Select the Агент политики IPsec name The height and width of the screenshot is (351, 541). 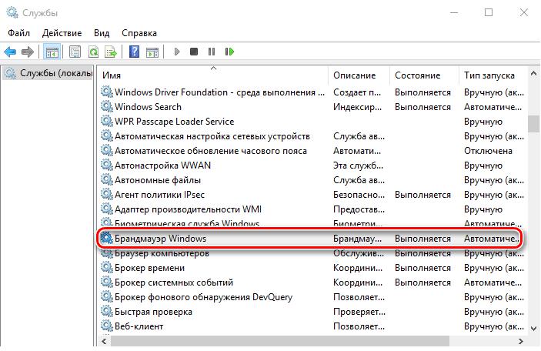click(160, 194)
